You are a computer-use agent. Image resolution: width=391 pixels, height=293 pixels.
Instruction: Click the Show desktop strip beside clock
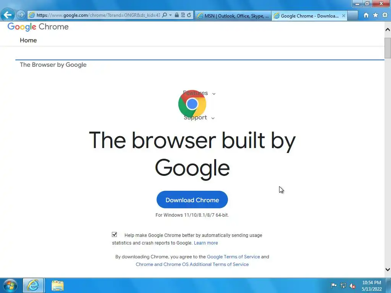[x=388, y=285]
